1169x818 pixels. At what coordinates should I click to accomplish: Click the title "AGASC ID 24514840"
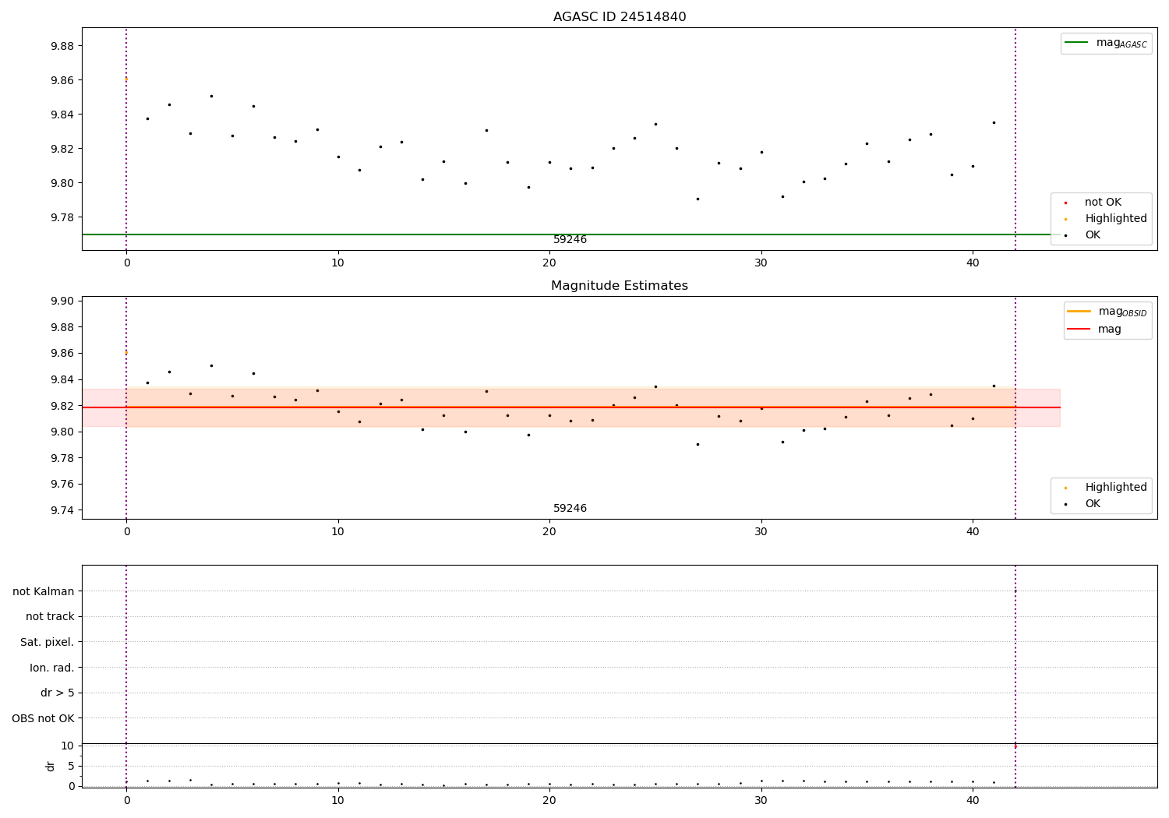click(x=620, y=17)
